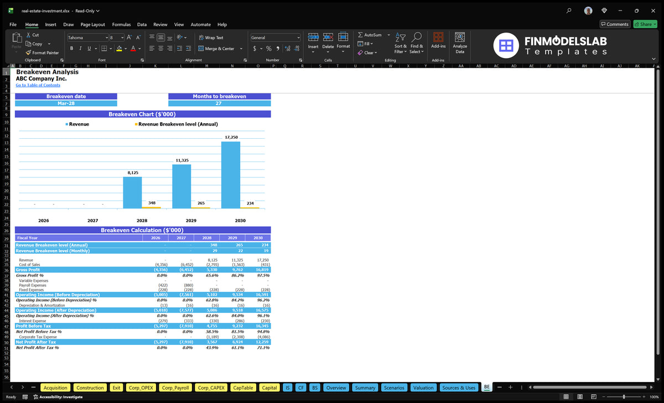Align text left in cell
Viewport: 664px width, 403px height.
[x=152, y=49]
